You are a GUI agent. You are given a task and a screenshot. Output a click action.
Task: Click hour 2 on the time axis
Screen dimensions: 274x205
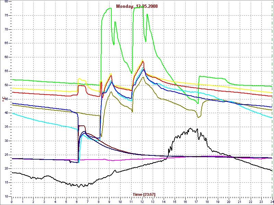coord(33,202)
